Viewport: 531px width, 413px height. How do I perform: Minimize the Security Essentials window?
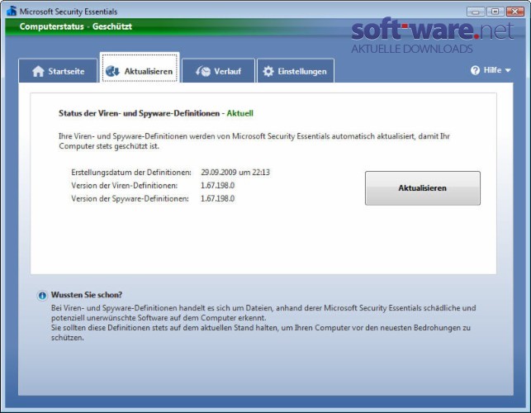click(x=476, y=12)
